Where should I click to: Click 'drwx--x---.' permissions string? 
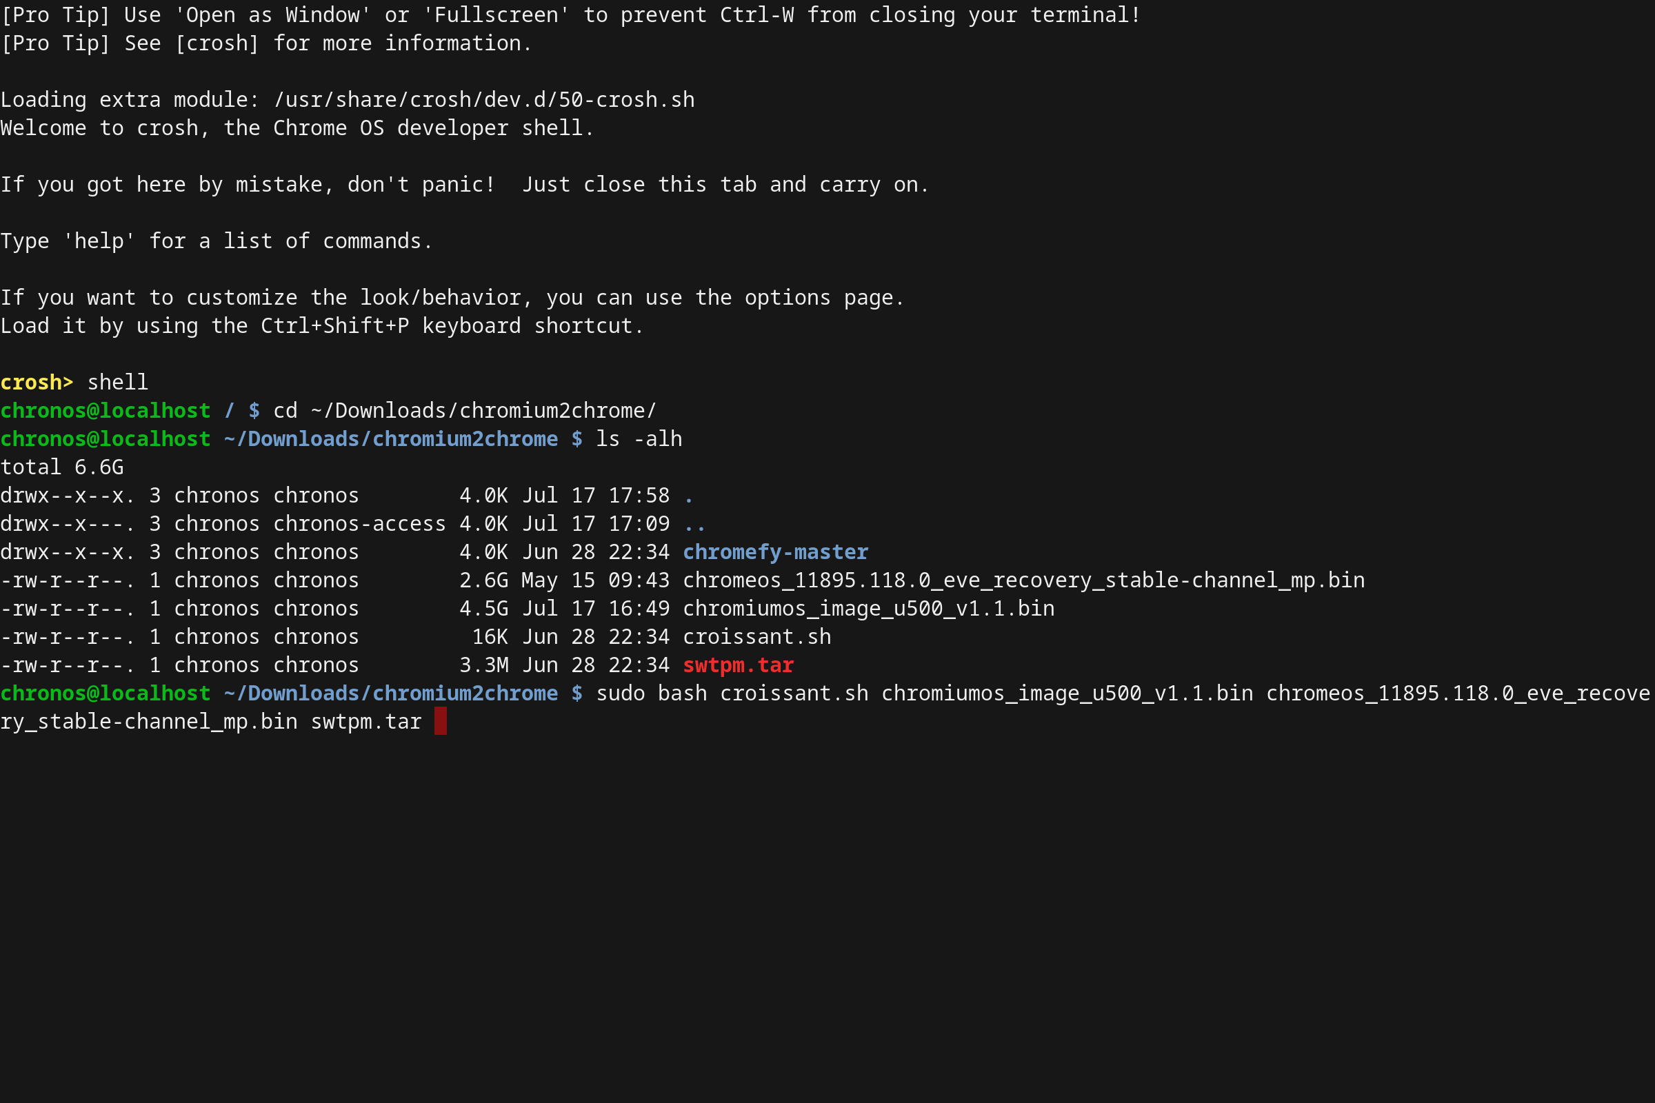click(68, 524)
